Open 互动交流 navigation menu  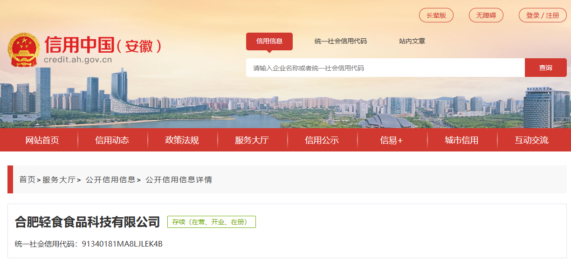(x=532, y=140)
